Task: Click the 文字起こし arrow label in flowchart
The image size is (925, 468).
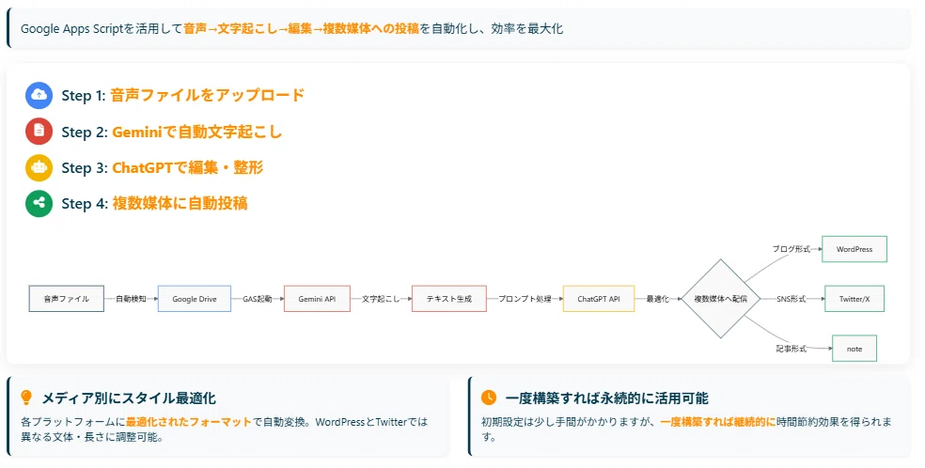Action: [381, 299]
